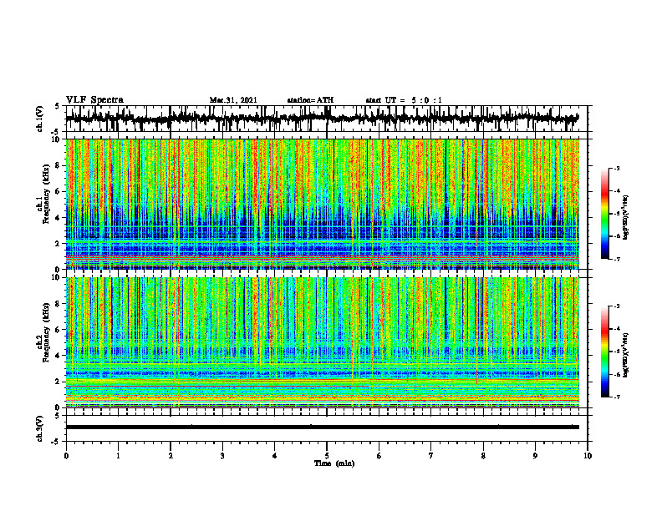Image resolution: width=662 pixels, height=511 pixels.
Task: Click the "8" kHz tick on ch.1 frequency axis
Action: pyautogui.click(x=59, y=165)
